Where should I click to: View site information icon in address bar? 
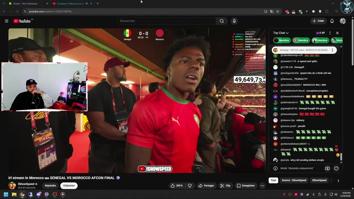(x=25, y=11)
